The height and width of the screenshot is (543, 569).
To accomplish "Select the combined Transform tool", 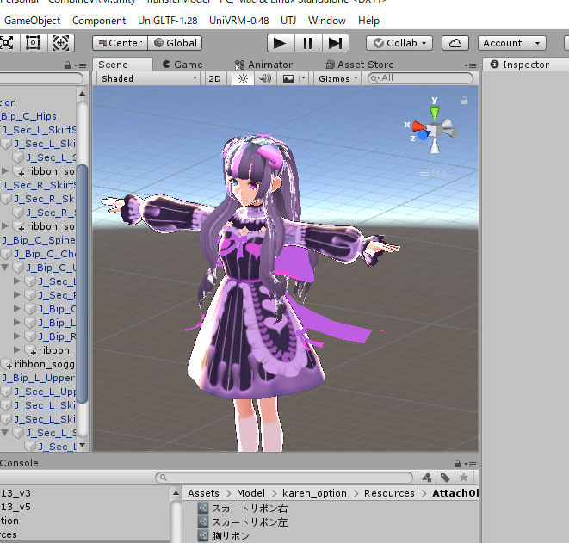I will pyautogui.click(x=61, y=43).
